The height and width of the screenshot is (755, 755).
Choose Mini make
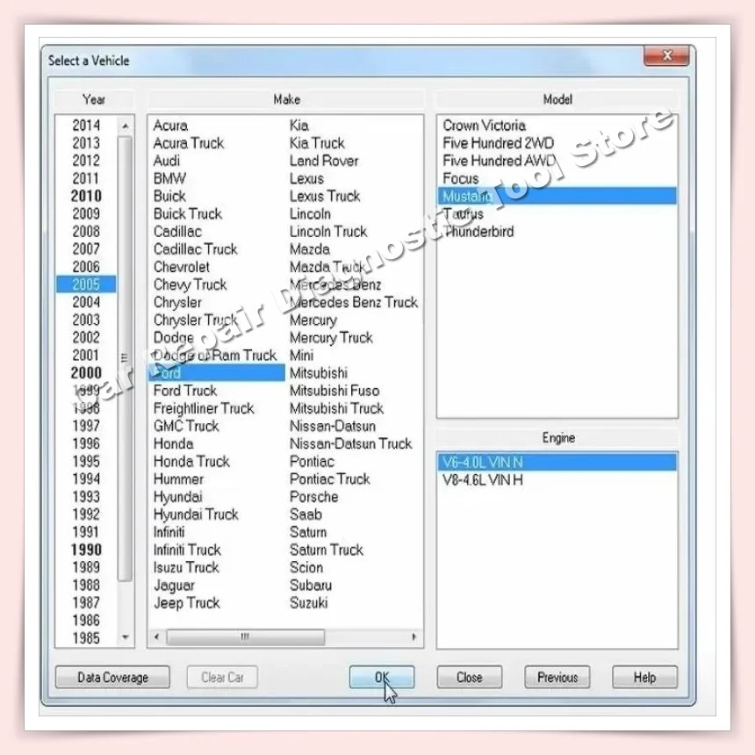[x=301, y=356]
